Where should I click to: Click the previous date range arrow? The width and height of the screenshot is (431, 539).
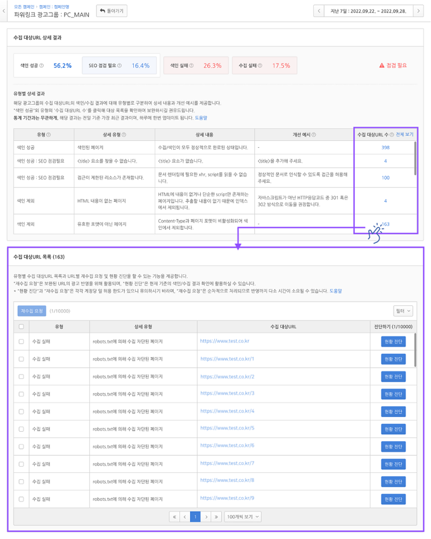(x=319, y=11)
